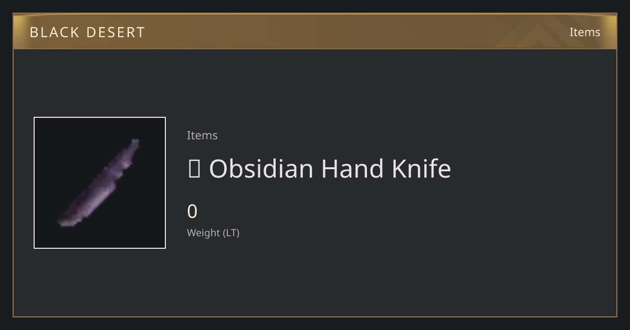
Task: Click the word Hand in the title
Action: [x=353, y=169]
